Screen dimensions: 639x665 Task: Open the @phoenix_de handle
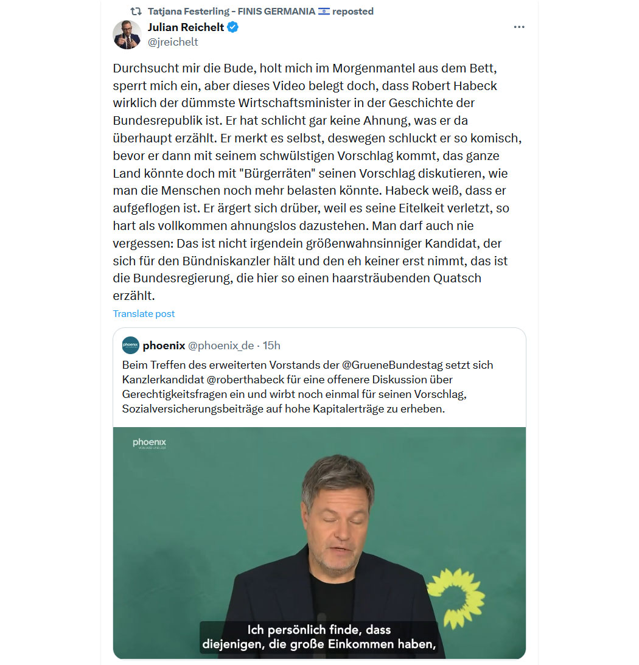[x=221, y=346]
